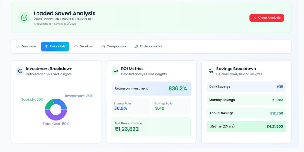Click the Net Present Value card
This screenshot has height=152, width=304.
tap(151, 127)
